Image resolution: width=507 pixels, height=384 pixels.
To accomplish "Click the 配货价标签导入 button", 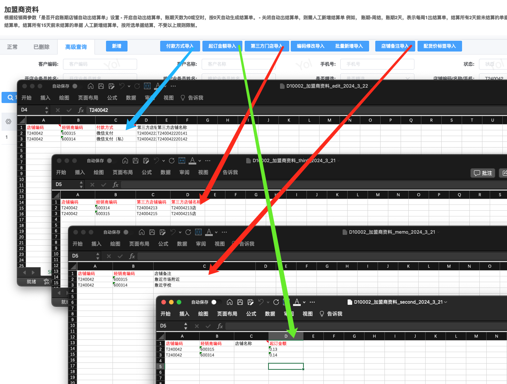I will coord(440,46).
